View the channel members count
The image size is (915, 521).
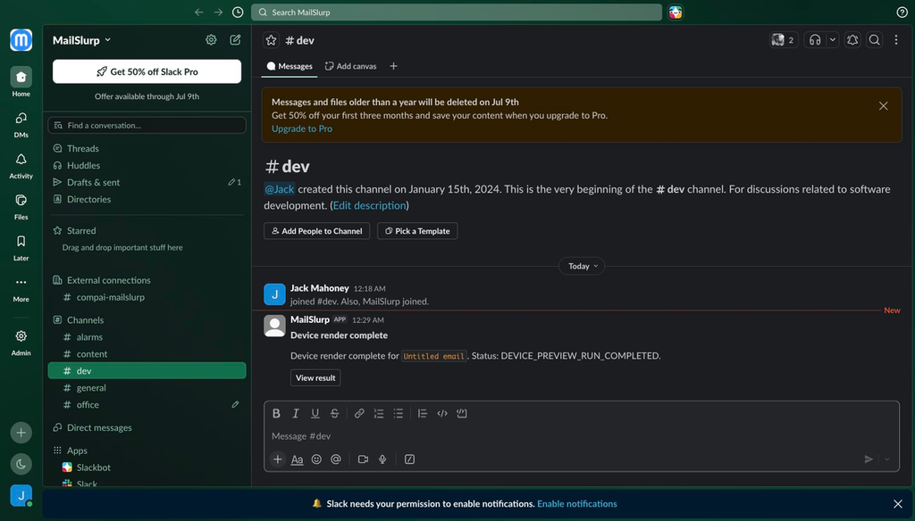(783, 39)
